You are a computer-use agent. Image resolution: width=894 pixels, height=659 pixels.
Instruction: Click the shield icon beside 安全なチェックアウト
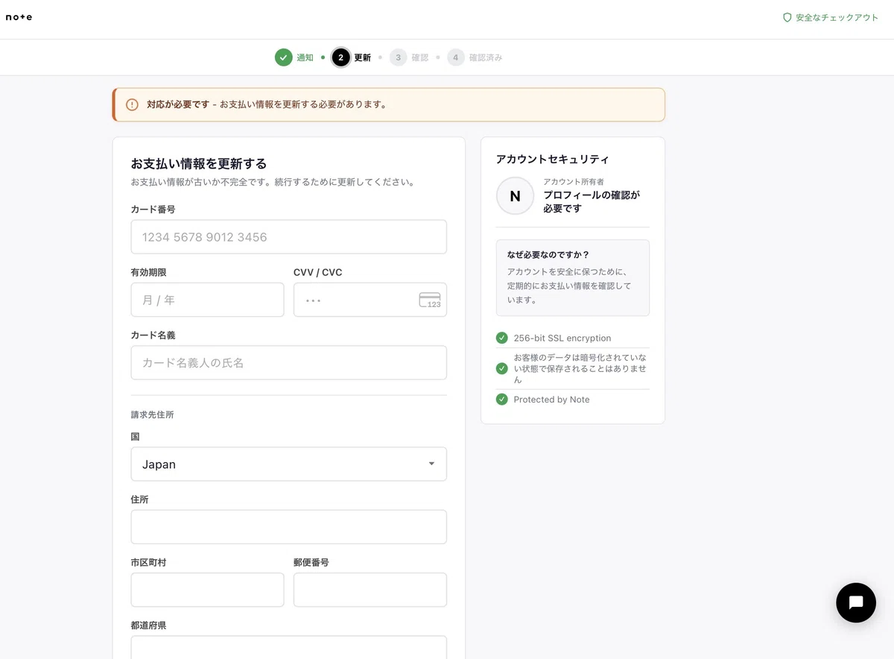[x=787, y=17]
